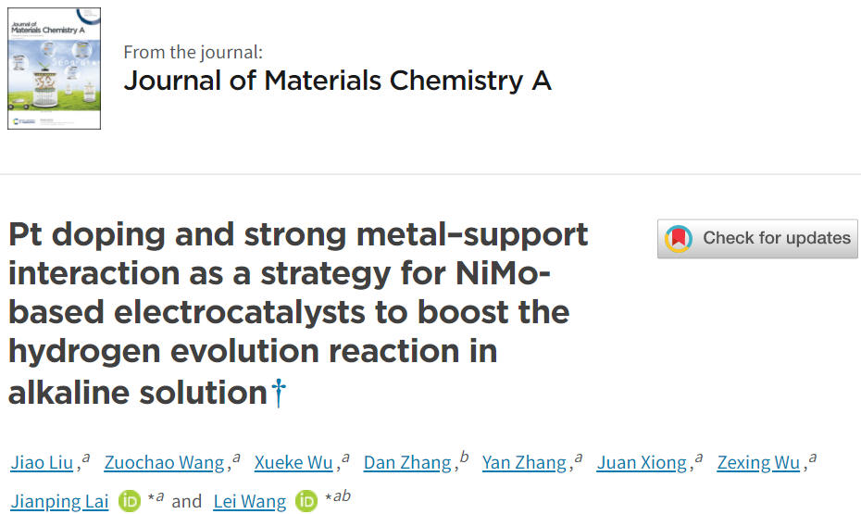Image resolution: width=861 pixels, height=514 pixels.
Task: Open Zexing Wu author link
Action: [758, 463]
